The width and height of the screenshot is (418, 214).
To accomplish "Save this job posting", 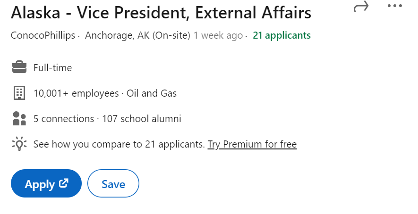I will (x=113, y=183).
